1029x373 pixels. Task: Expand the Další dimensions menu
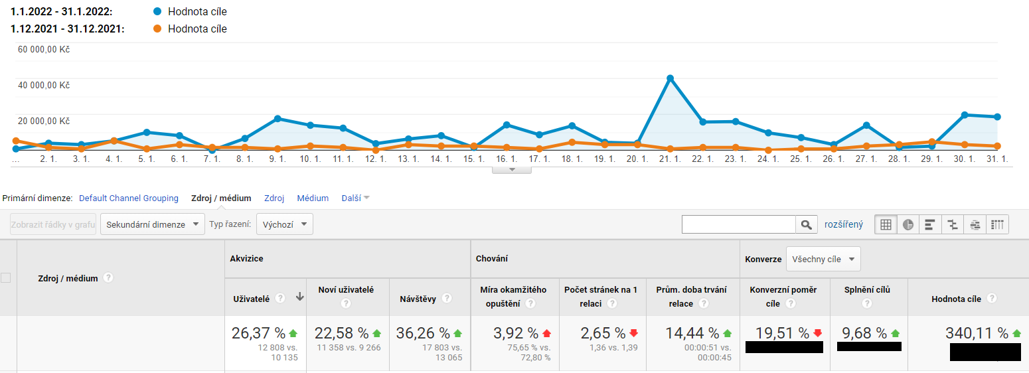pos(355,198)
